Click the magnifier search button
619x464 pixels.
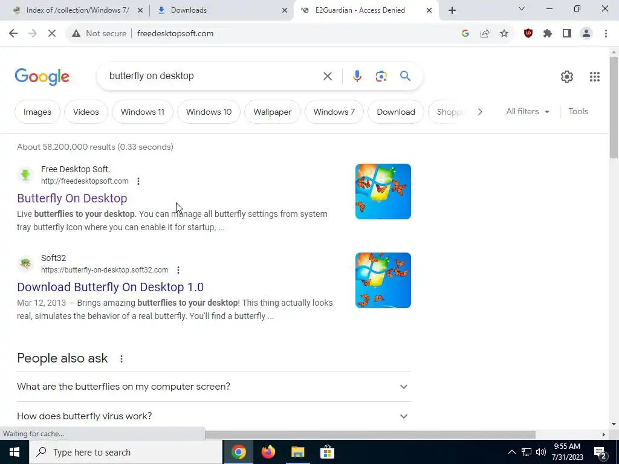pyautogui.click(x=405, y=76)
